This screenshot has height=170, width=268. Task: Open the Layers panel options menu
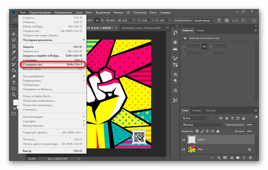click(x=256, y=110)
